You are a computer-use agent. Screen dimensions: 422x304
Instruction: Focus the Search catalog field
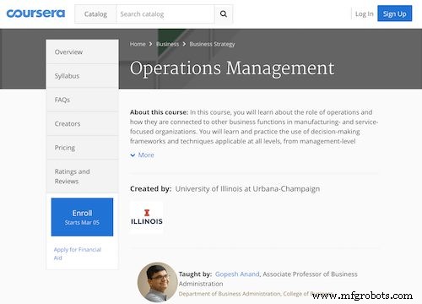pos(165,14)
